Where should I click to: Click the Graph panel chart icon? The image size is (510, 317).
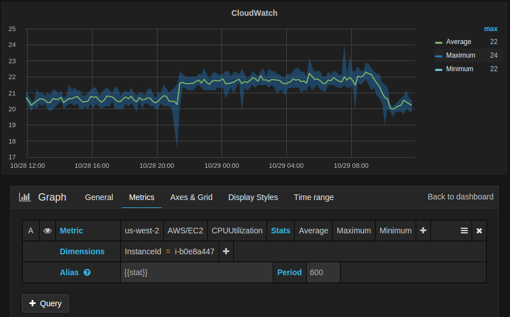(25, 197)
